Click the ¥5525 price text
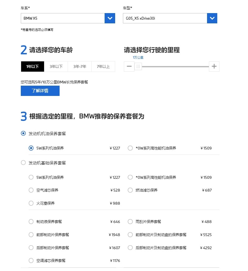The height and width of the screenshot is (271, 248). point(206,235)
